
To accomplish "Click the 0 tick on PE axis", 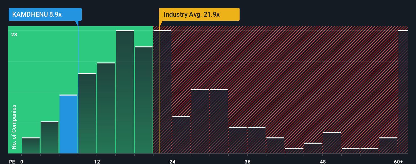I will (x=22, y=161).
